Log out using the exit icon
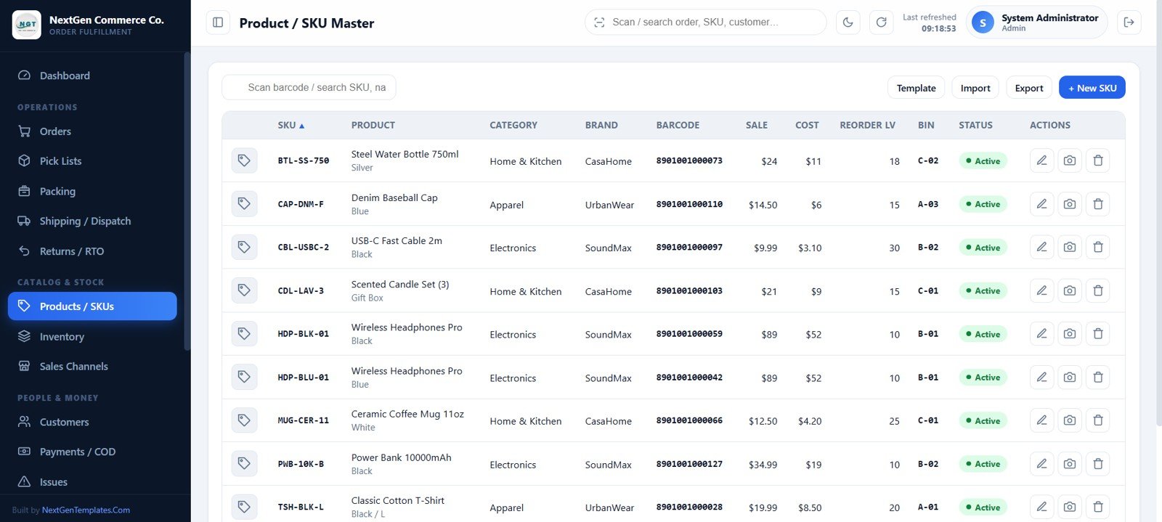The height and width of the screenshot is (522, 1162). 1129,23
